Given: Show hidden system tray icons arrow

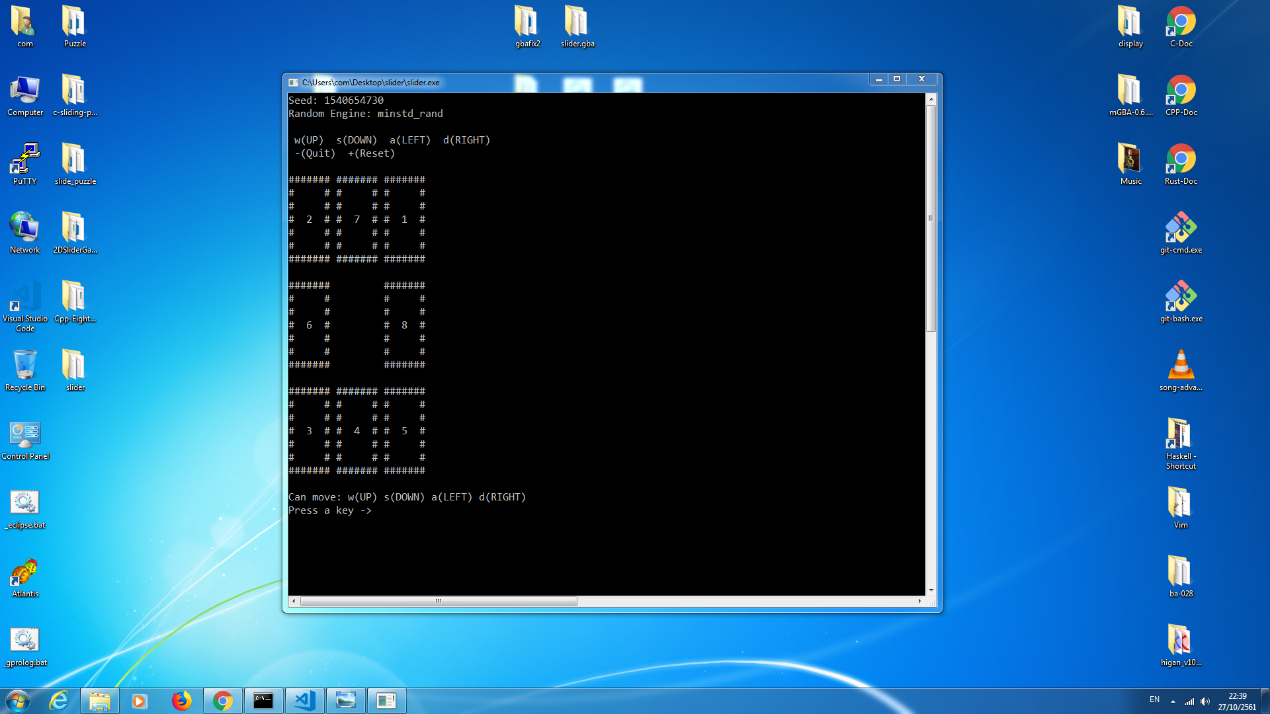Looking at the screenshot, I should 1173,701.
